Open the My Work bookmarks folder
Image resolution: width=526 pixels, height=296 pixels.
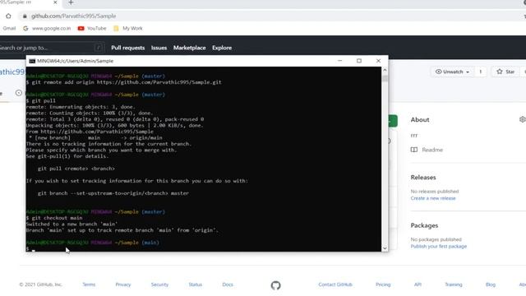pos(128,29)
